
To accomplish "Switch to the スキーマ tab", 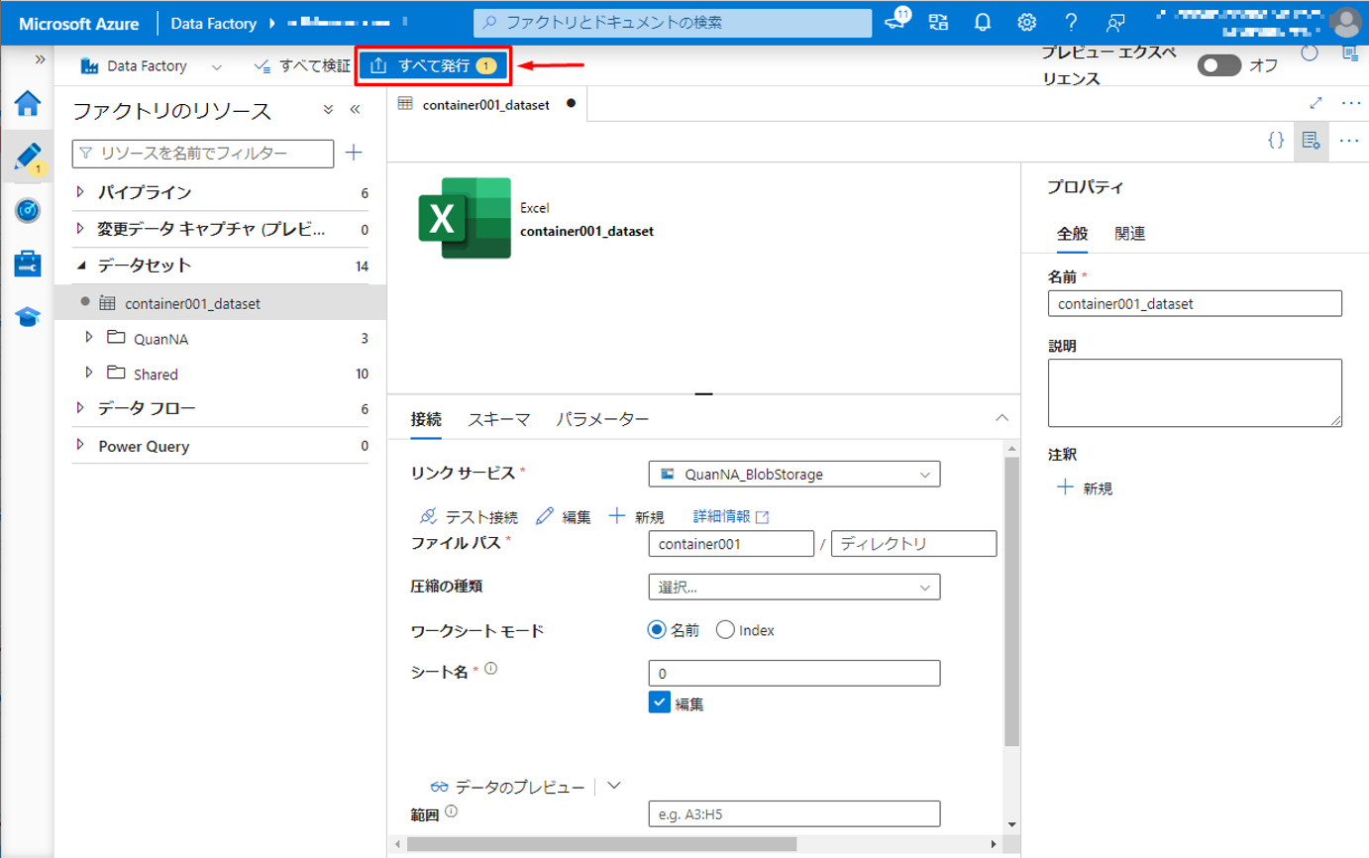I will coord(499,419).
